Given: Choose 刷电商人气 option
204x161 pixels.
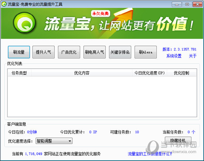Looking at the screenshot, I should tap(95, 52).
